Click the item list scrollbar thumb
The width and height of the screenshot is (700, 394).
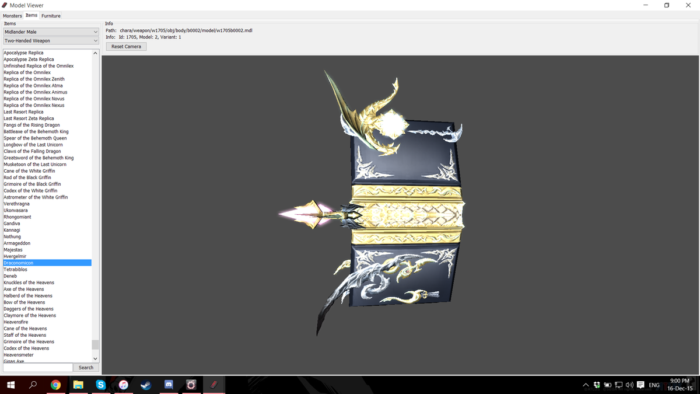(x=96, y=344)
